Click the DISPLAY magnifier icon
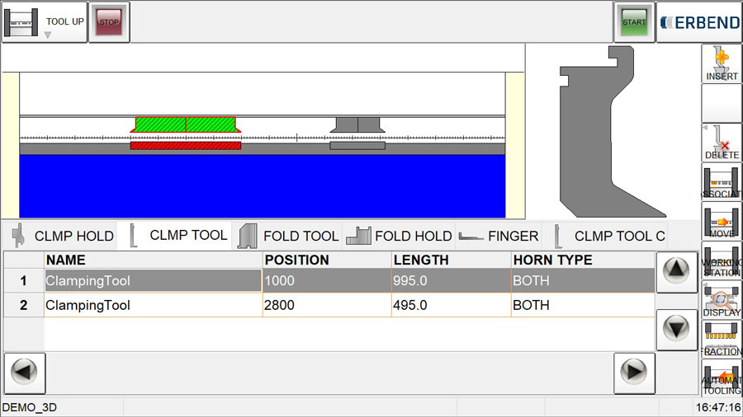743x417 pixels. tap(722, 300)
